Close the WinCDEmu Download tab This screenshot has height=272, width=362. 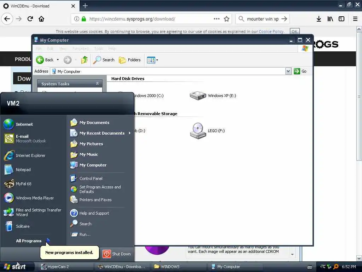click(x=73, y=6)
